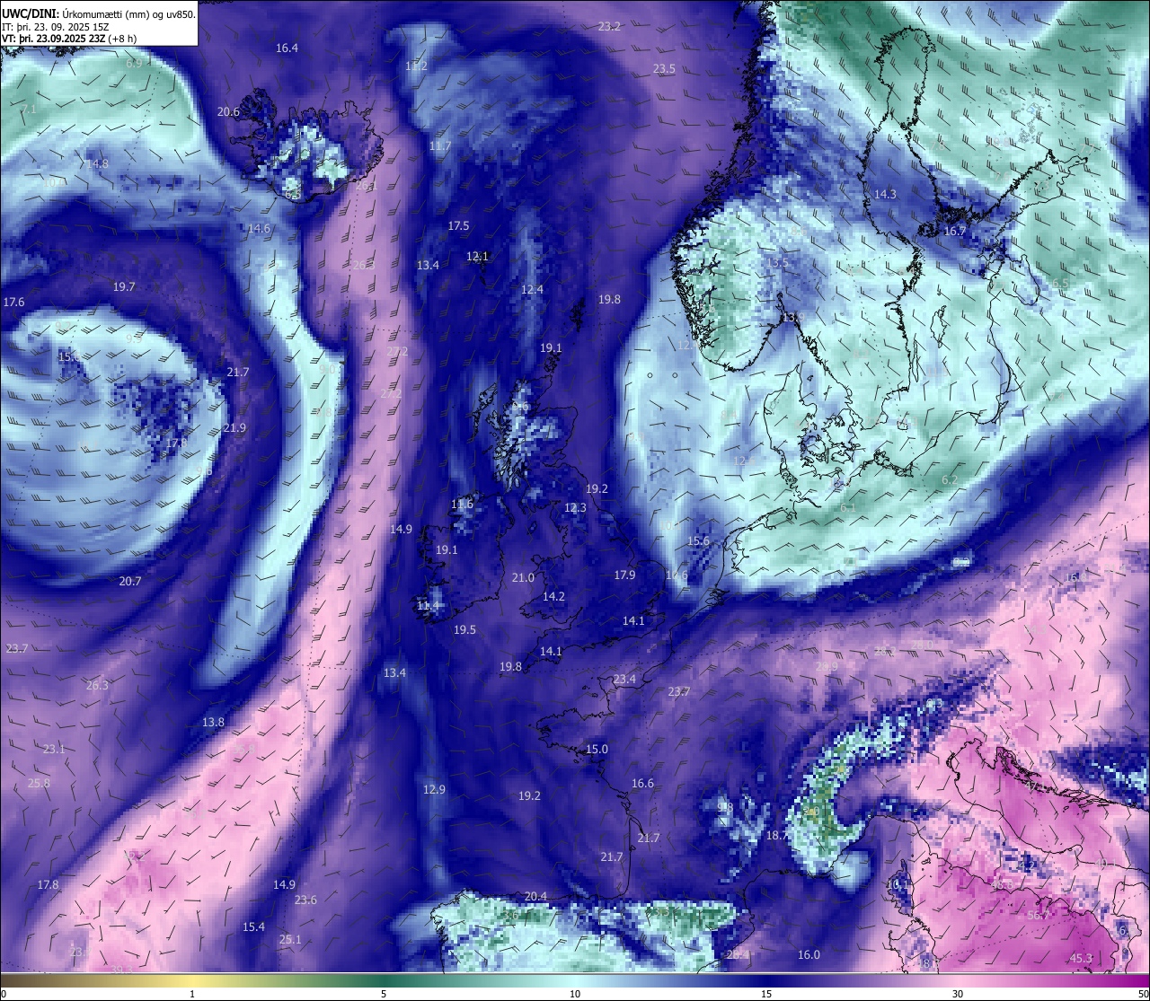
Task: Select the 12.4 value label
Action: (x=532, y=290)
